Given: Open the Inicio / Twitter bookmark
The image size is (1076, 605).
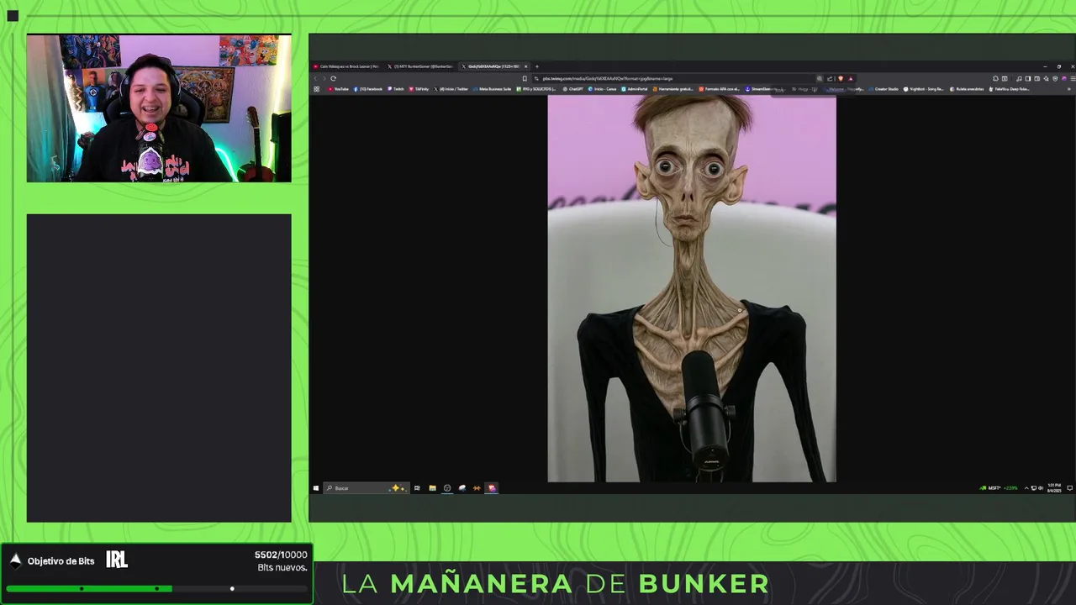Looking at the screenshot, I should [x=451, y=89].
